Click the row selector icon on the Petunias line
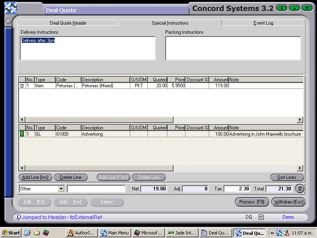The height and width of the screenshot is (238, 317). pos(22,86)
